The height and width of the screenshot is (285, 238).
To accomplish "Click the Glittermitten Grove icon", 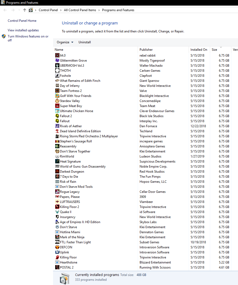I will pos(57,60).
